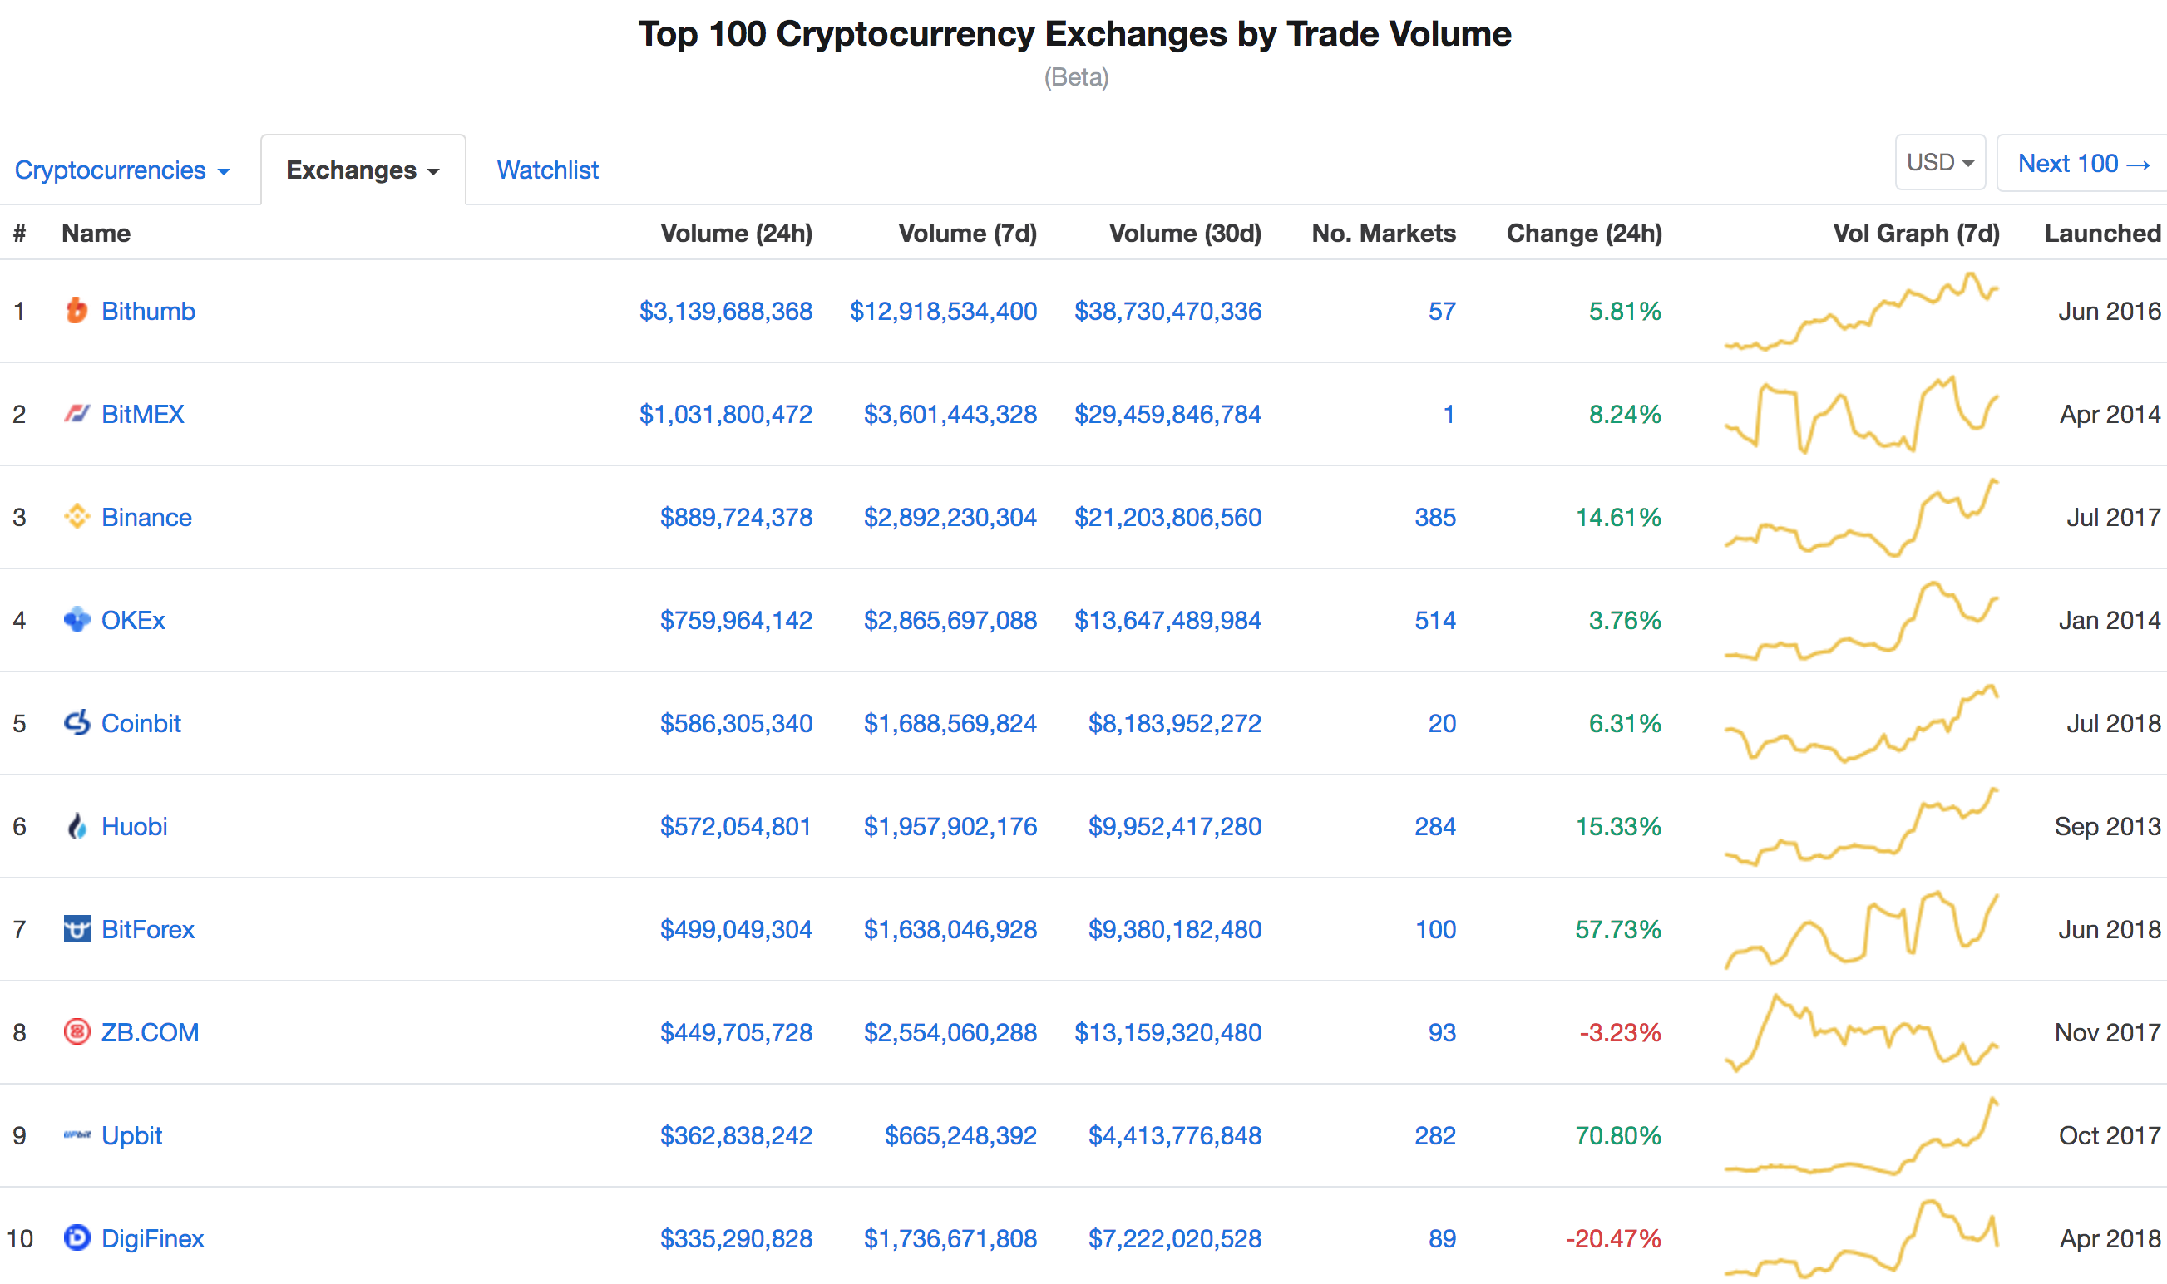Open the Bithumb exchange page

pos(148,311)
